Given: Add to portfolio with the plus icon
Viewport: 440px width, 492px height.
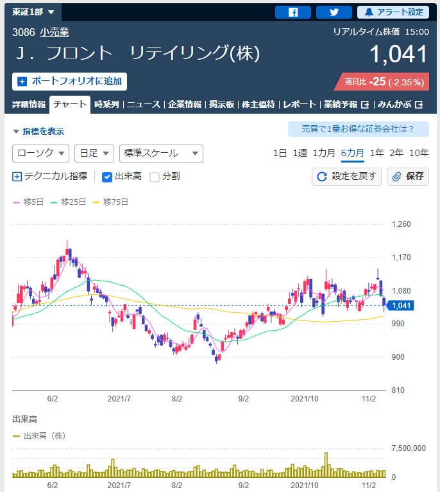Looking at the screenshot, I should [22, 82].
